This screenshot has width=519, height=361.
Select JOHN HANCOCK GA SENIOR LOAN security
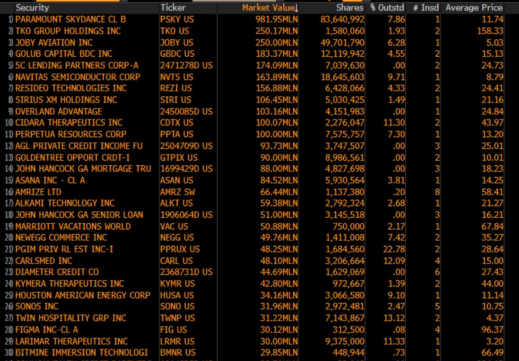(x=79, y=215)
